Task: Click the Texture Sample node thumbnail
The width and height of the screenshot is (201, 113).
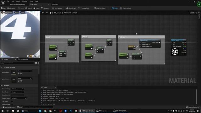Action: click(175, 51)
